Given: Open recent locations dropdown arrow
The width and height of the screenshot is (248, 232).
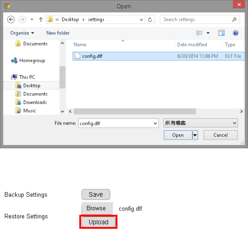Looking at the screenshot, I should pyautogui.click(x=32, y=20).
